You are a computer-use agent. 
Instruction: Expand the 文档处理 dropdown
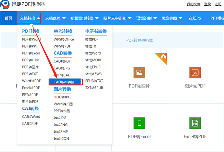(x=55, y=18)
